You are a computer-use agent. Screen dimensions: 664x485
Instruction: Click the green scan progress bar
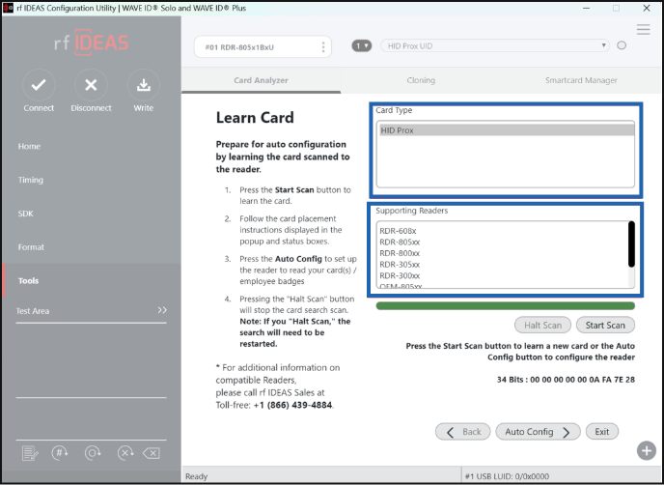pos(505,306)
